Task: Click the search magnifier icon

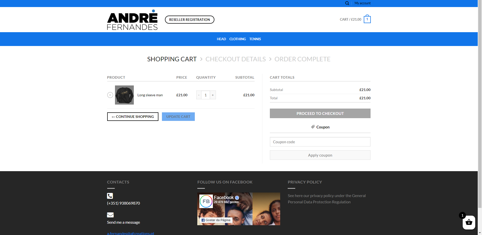Action: 347,3
